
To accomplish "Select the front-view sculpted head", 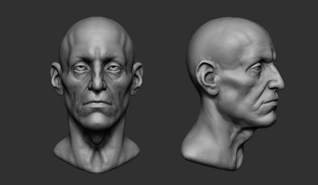I will pos(97,95).
